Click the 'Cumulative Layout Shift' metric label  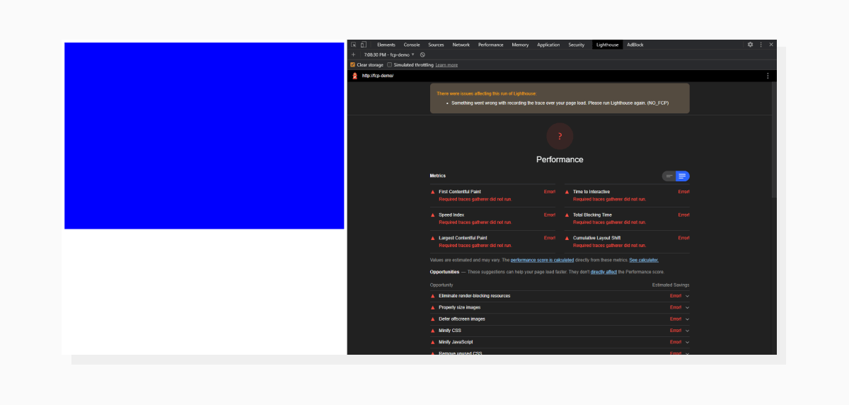point(597,238)
